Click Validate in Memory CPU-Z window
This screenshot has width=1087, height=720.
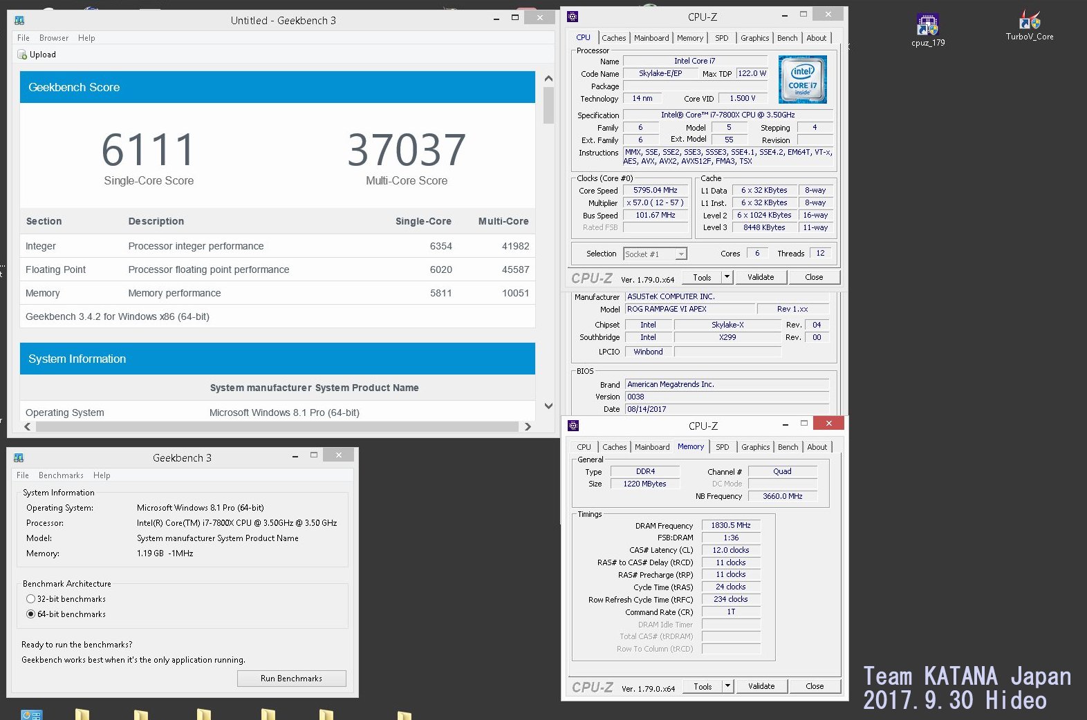[761, 686]
